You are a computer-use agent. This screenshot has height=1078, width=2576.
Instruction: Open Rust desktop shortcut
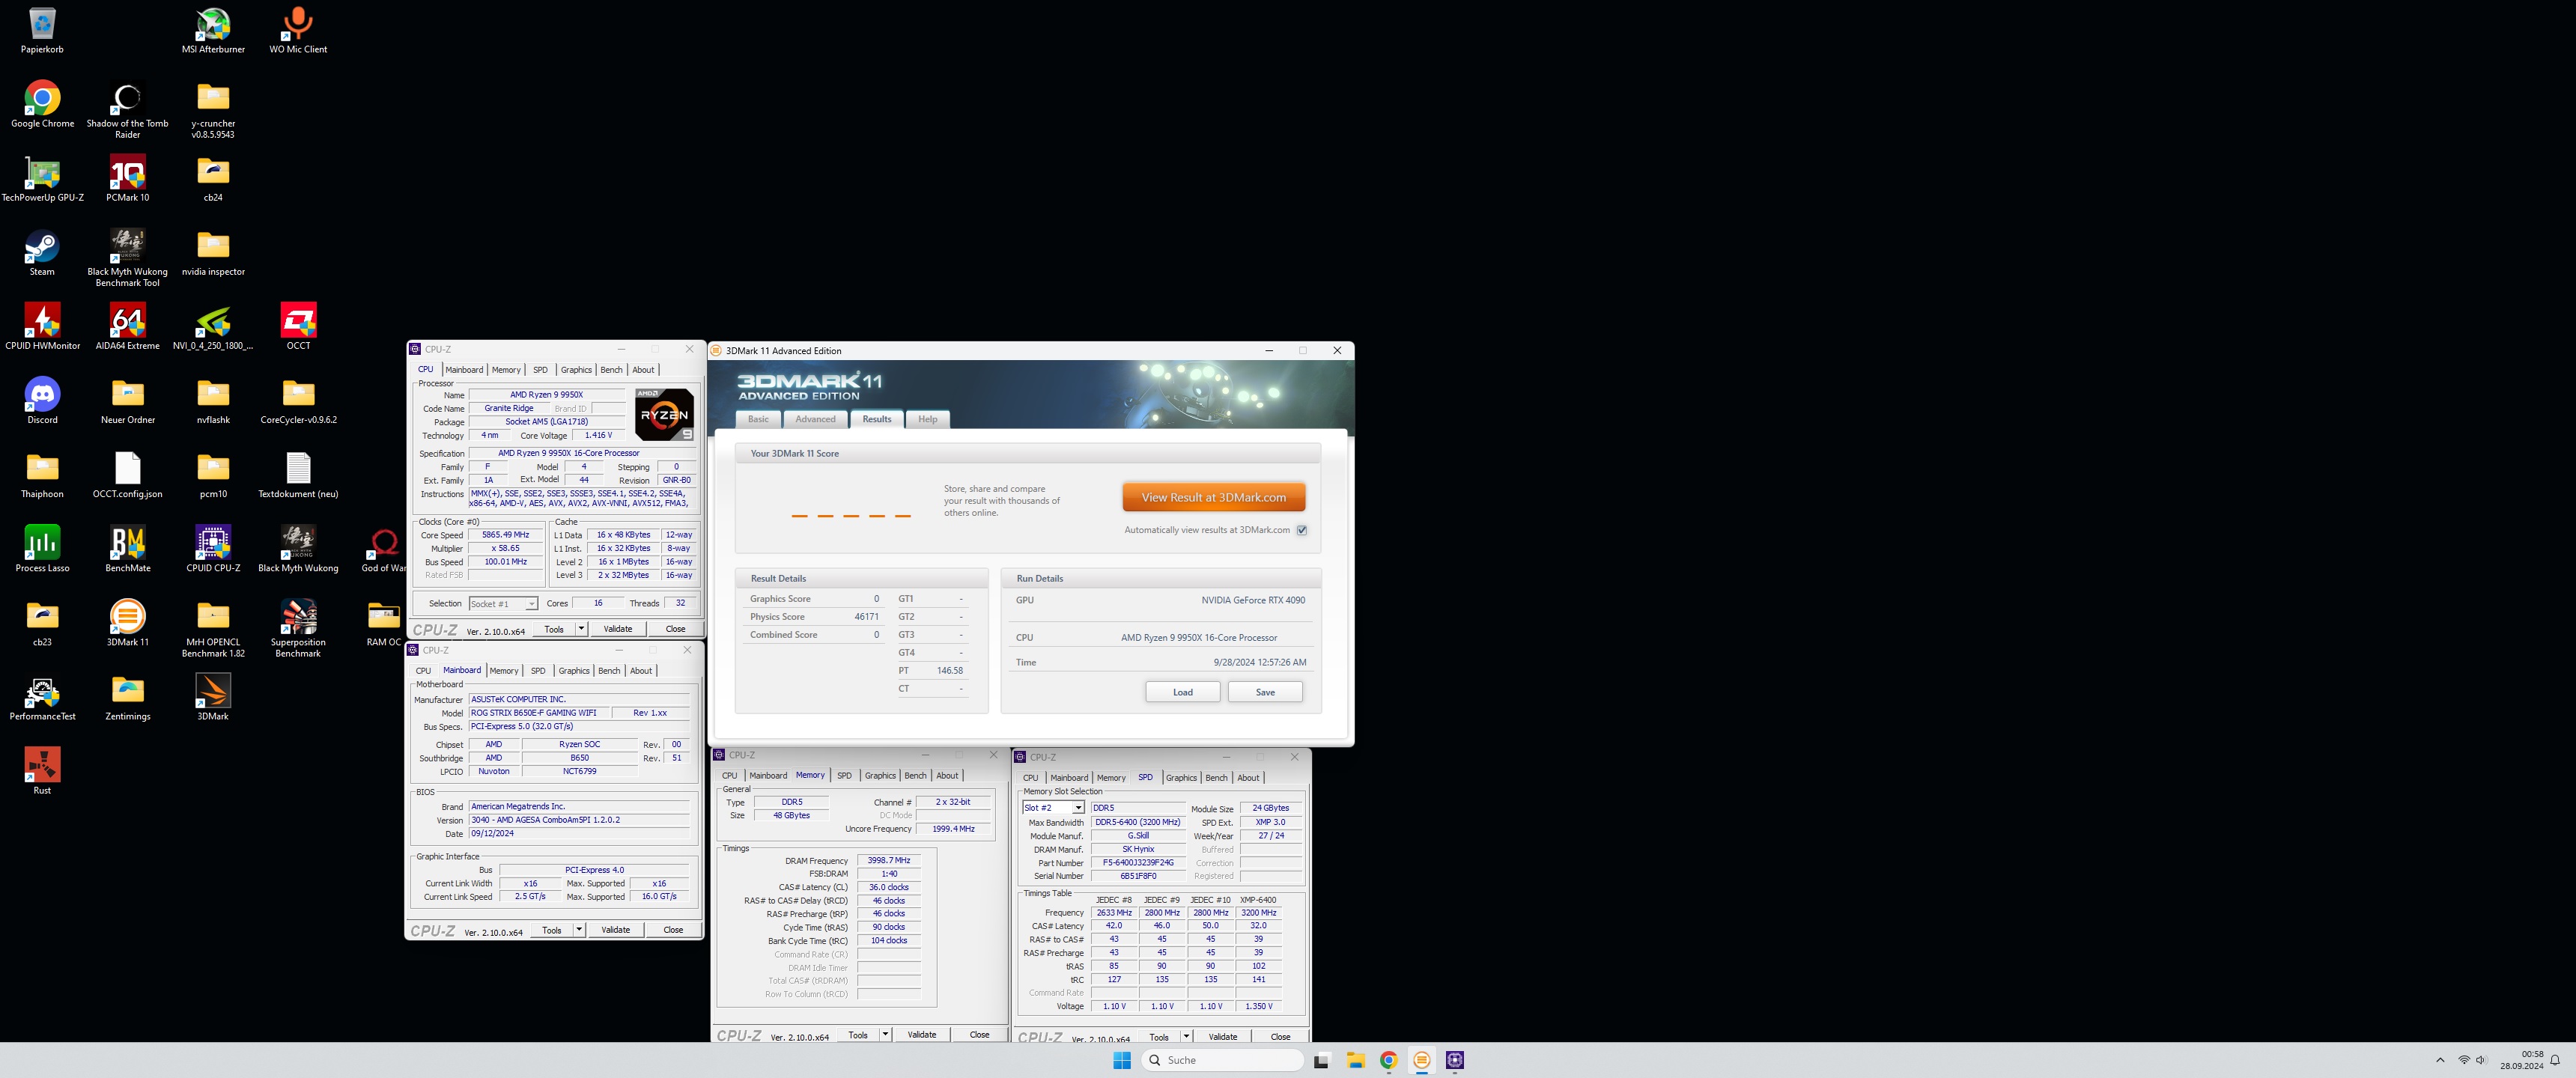[x=42, y=770]
